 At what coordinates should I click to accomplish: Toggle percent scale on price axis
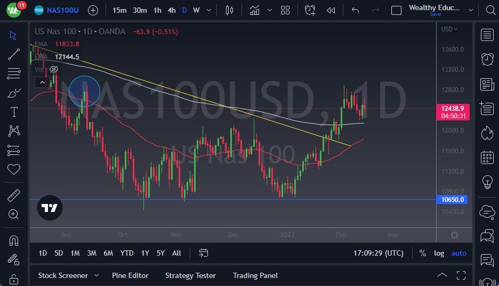[x=422, y=253]
